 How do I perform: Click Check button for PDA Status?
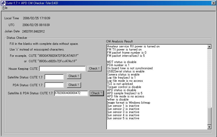74,85
